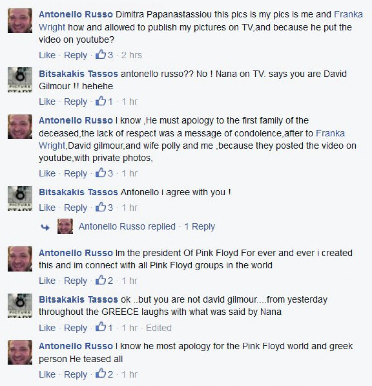372x386 pixels.
Task: Open the 'Antonello Russo replied' thread link
Action: (127, 226)
